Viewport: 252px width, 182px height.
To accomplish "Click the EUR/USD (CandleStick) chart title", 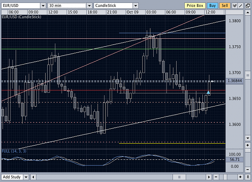I will tap(21, 17).
